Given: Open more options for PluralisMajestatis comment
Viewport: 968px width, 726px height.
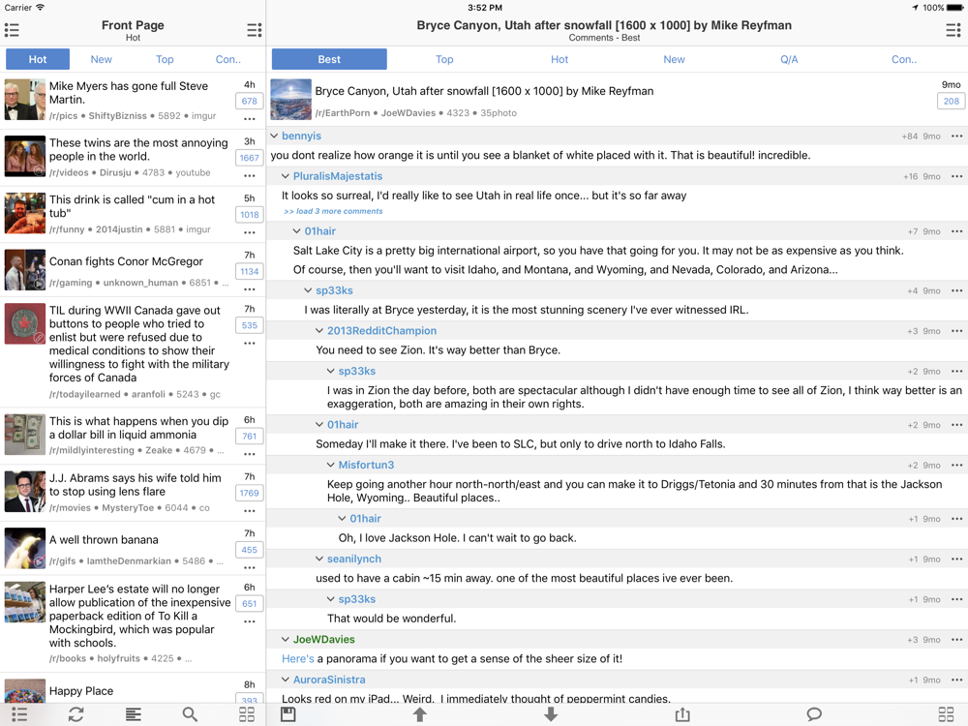Looking at the screenshot, I should [x=957, y=176].
